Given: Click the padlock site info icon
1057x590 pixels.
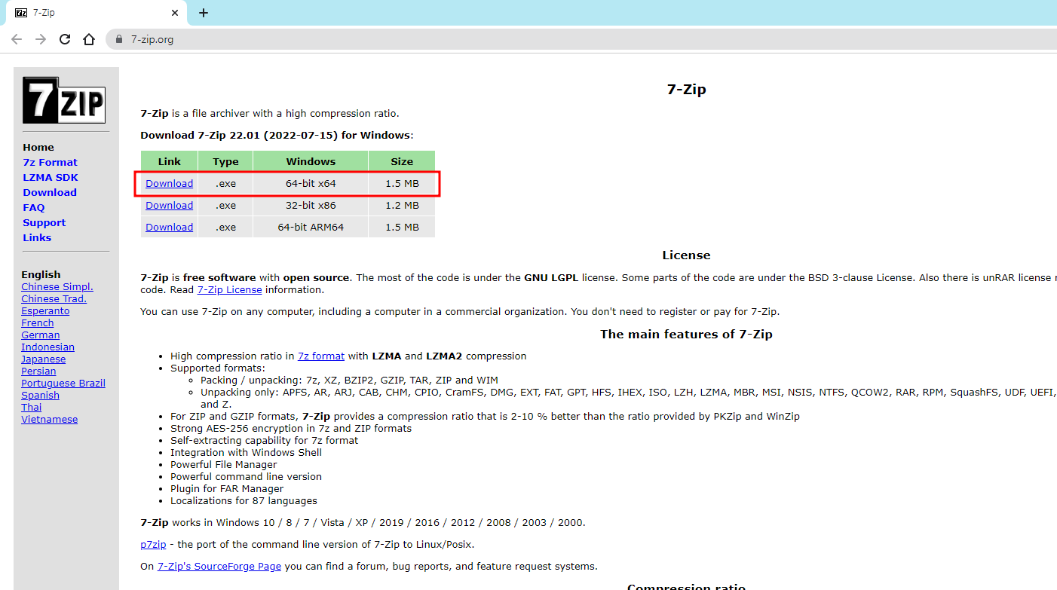Looking at the screenshot, I should [119, 39].
